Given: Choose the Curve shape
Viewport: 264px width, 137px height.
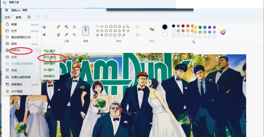Looking at the screenshot, I should pyautogui.click(x=102, y=26).
